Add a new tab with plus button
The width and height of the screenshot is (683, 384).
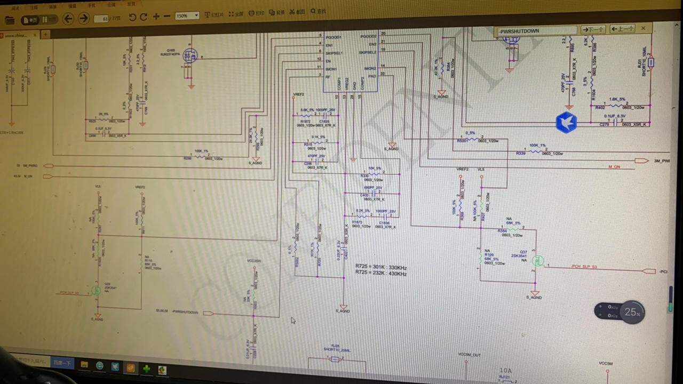pyautogui.click(x=46, y=34)
